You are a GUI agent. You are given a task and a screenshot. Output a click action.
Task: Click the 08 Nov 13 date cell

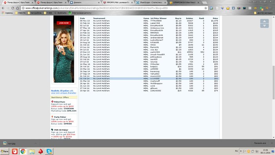(x=85, y=21)
